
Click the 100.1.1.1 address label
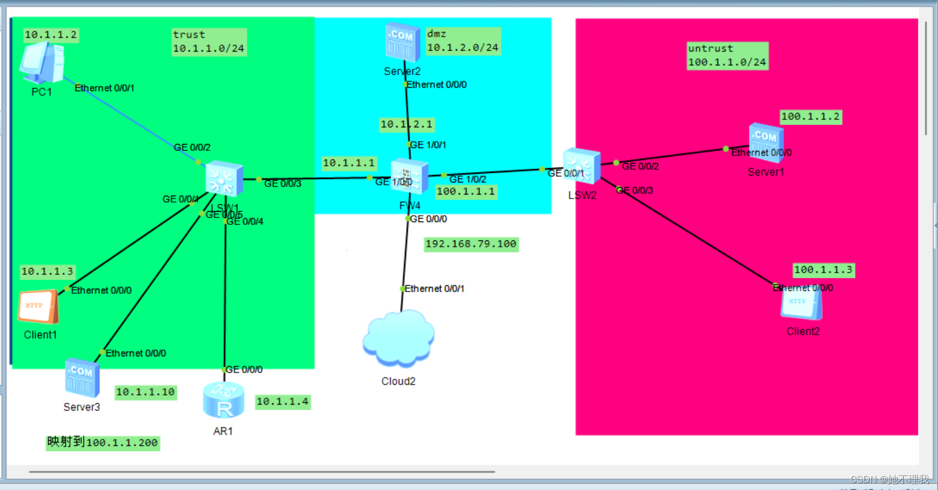[x=466, y=192]
